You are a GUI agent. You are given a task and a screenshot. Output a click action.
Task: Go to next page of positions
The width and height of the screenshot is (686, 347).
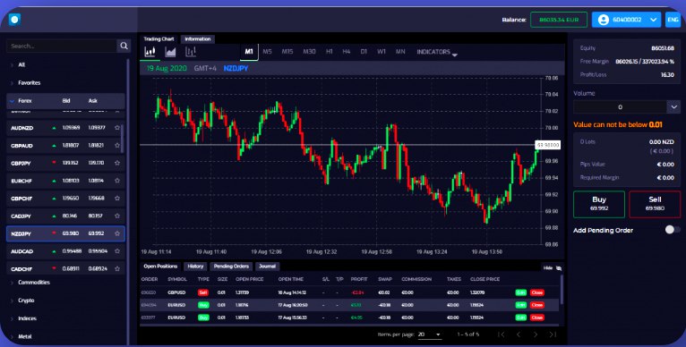(x=535, y=334)
